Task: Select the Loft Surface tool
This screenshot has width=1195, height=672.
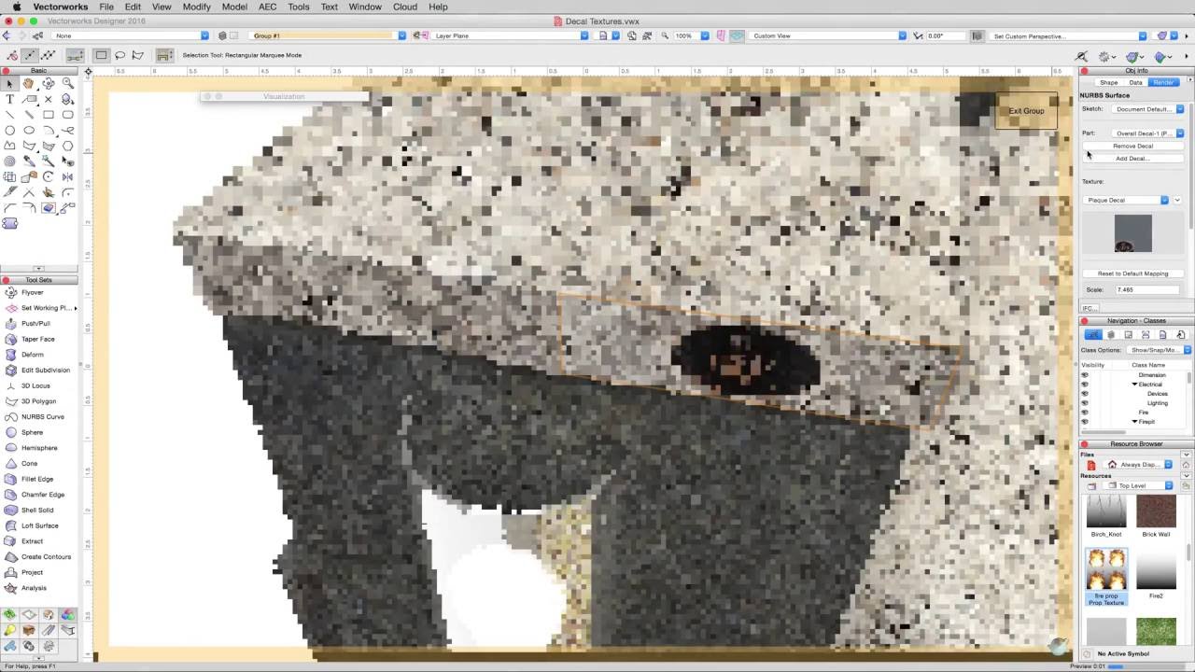Action: pos(39,525)
